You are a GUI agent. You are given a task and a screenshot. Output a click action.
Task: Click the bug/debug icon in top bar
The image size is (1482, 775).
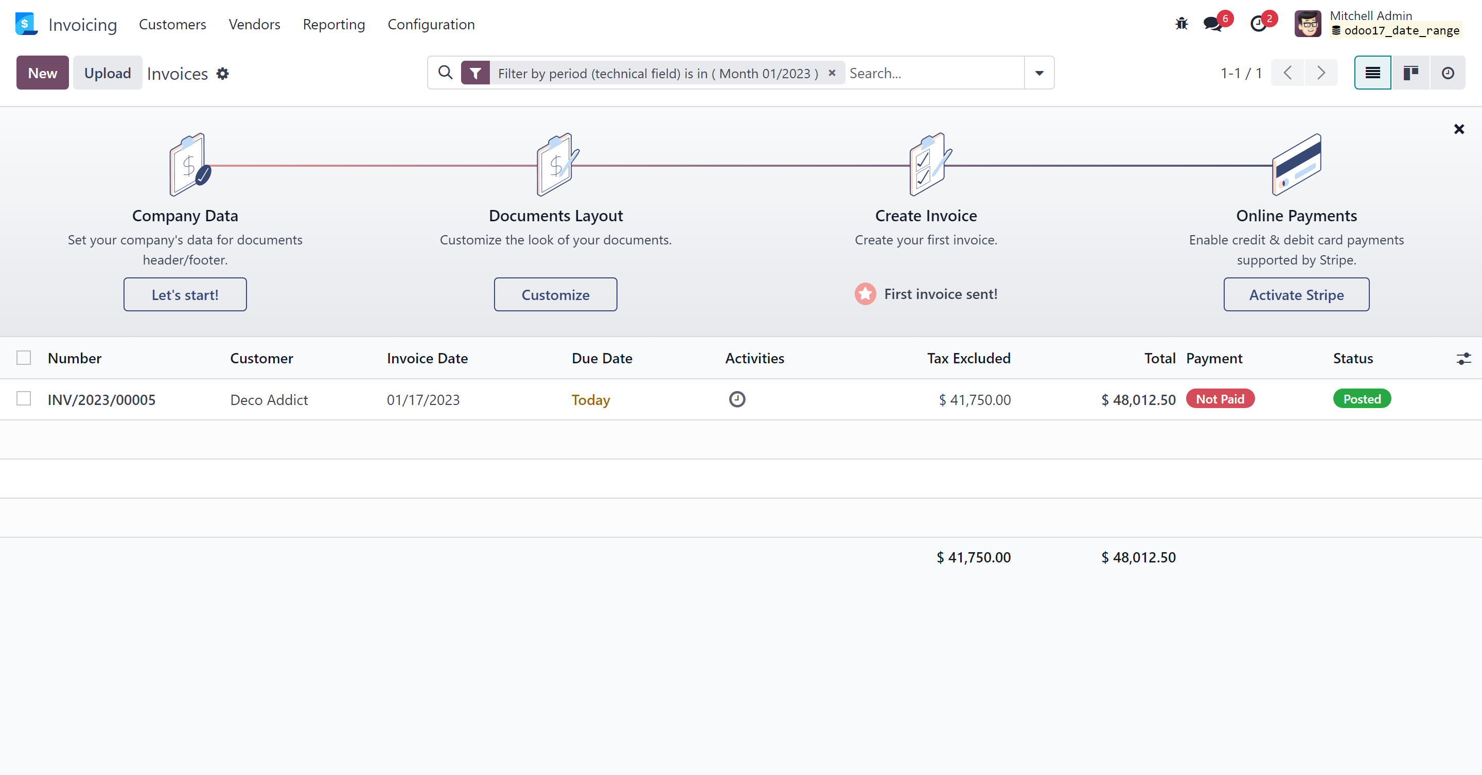[x=1181, y=24]
